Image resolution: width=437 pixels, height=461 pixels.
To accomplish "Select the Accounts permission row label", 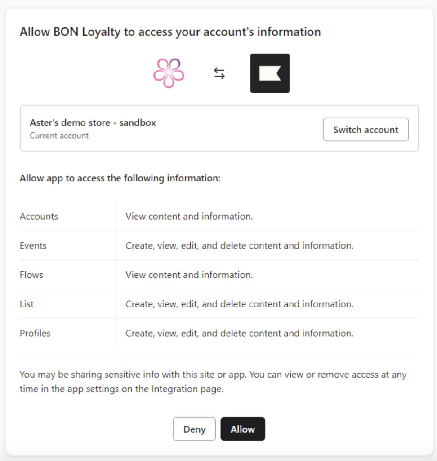I will tap(39, 216).
